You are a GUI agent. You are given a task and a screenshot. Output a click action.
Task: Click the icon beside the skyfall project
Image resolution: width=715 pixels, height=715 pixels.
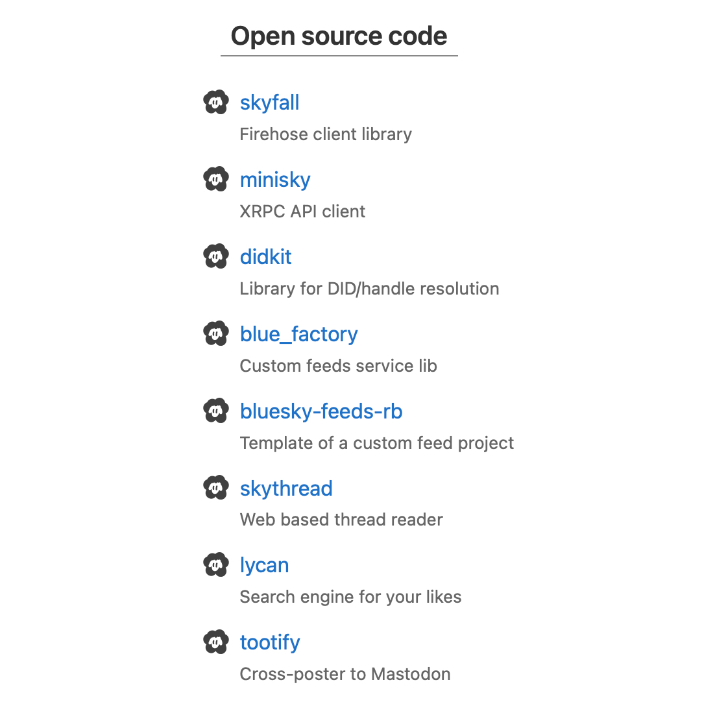216,102
